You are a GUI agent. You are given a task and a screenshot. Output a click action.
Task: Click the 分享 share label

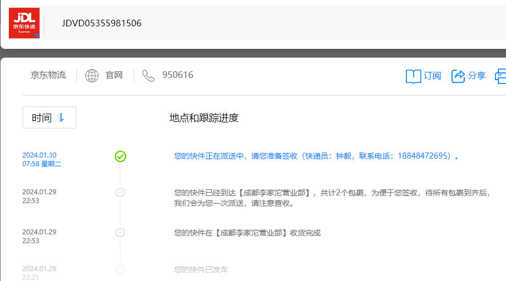tap(477, 76)
